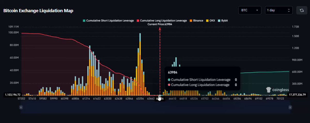Click the red Cumulative Long legend swatch
310x123 pixels.
point(138,20)
